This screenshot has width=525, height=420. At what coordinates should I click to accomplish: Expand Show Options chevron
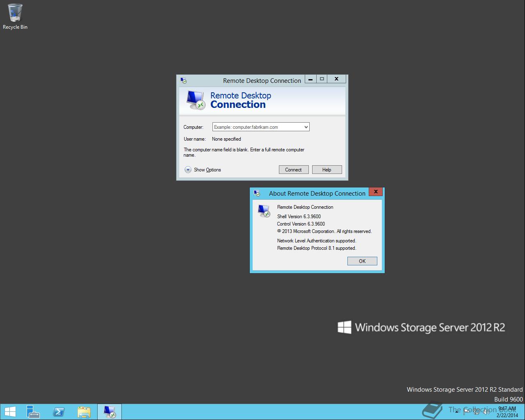pyautogui.click(x=188, y=170)
